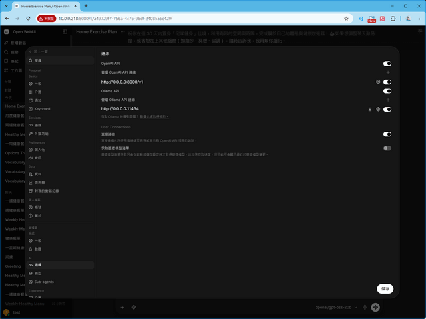Viewport: 426px width, 319px height.
Task: Open gear settings for http://0.0.0.0:8000/v1
Action: pyautogui.click(x=378, y=82)
